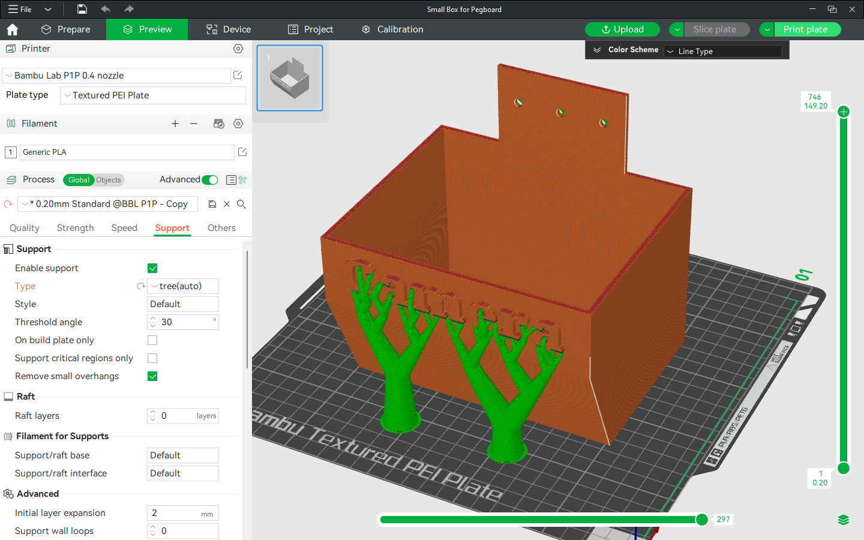Discard changes to the process preset
Screen dimensions: 864x540
pyautogui.click(x=227, y=204)
